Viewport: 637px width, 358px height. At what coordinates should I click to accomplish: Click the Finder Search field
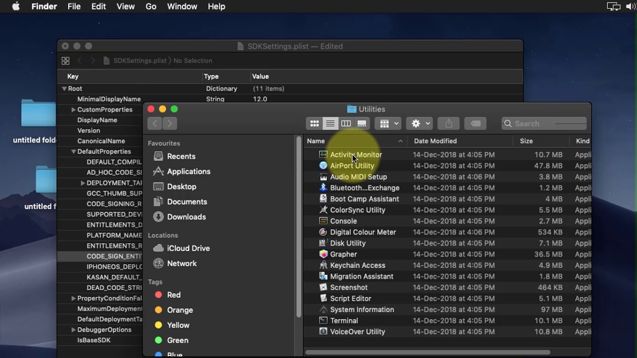pos(544,123)
